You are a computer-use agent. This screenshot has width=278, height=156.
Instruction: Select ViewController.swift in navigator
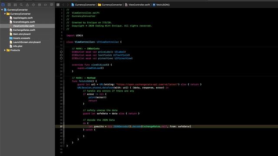point(24,26)
